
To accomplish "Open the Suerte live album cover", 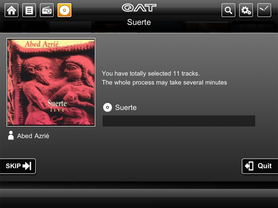I will [51, 82].
